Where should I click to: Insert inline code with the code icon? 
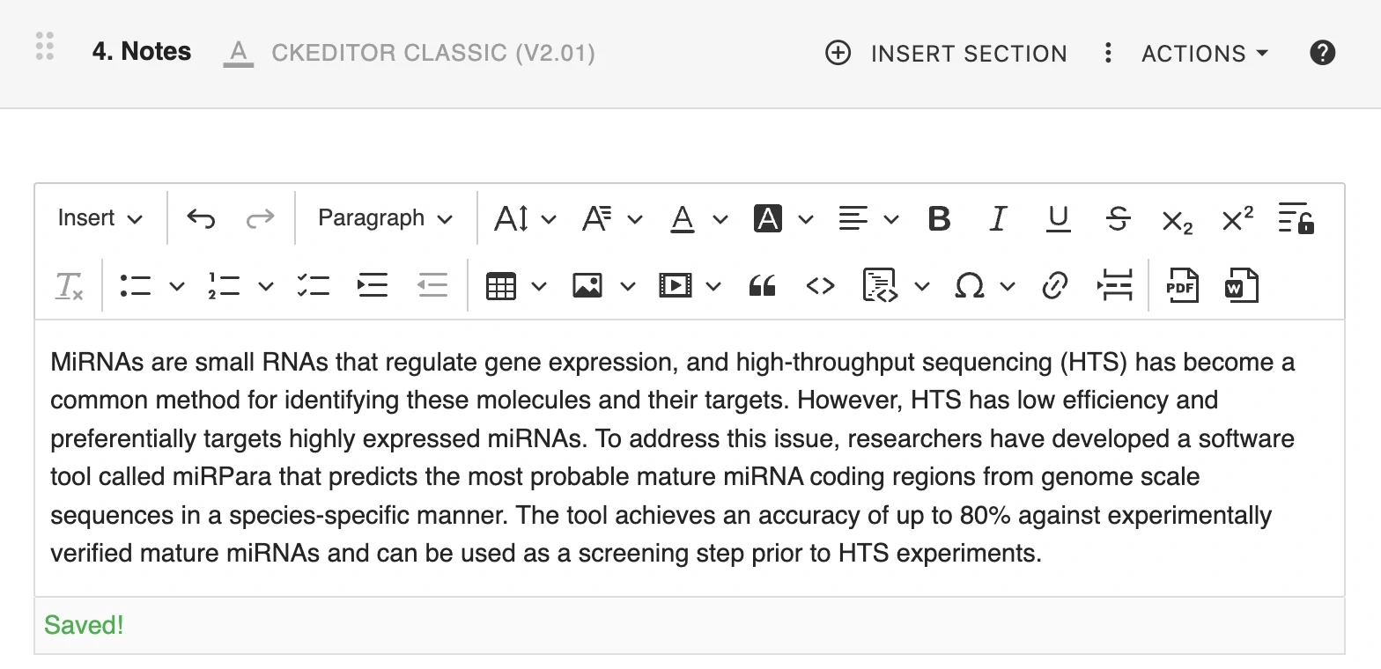point(820,286)
